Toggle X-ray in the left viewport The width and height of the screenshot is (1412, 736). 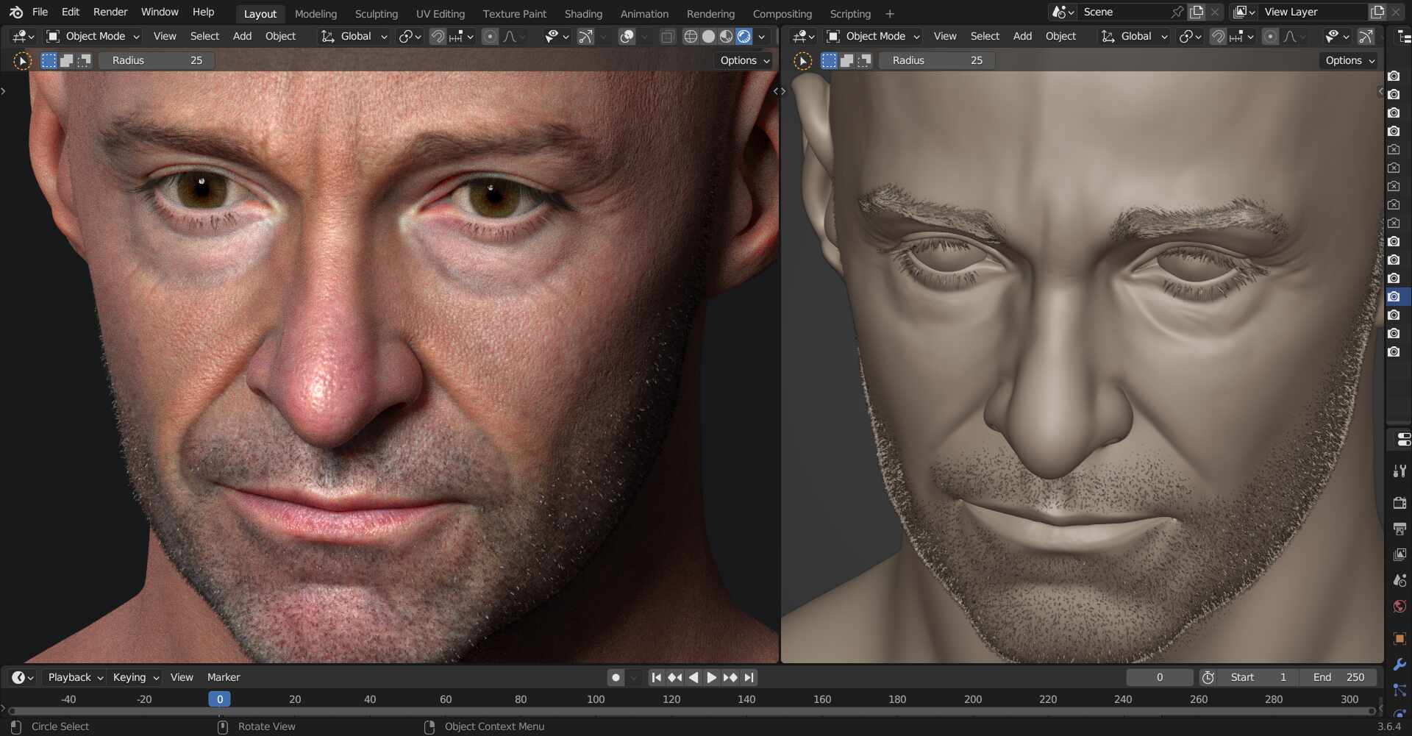pyautogui.click(x=667, y=36)
